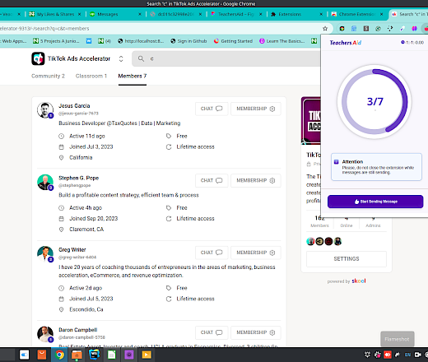
Task: Click the dark S extension icon
Action: [x=366, y=29]
